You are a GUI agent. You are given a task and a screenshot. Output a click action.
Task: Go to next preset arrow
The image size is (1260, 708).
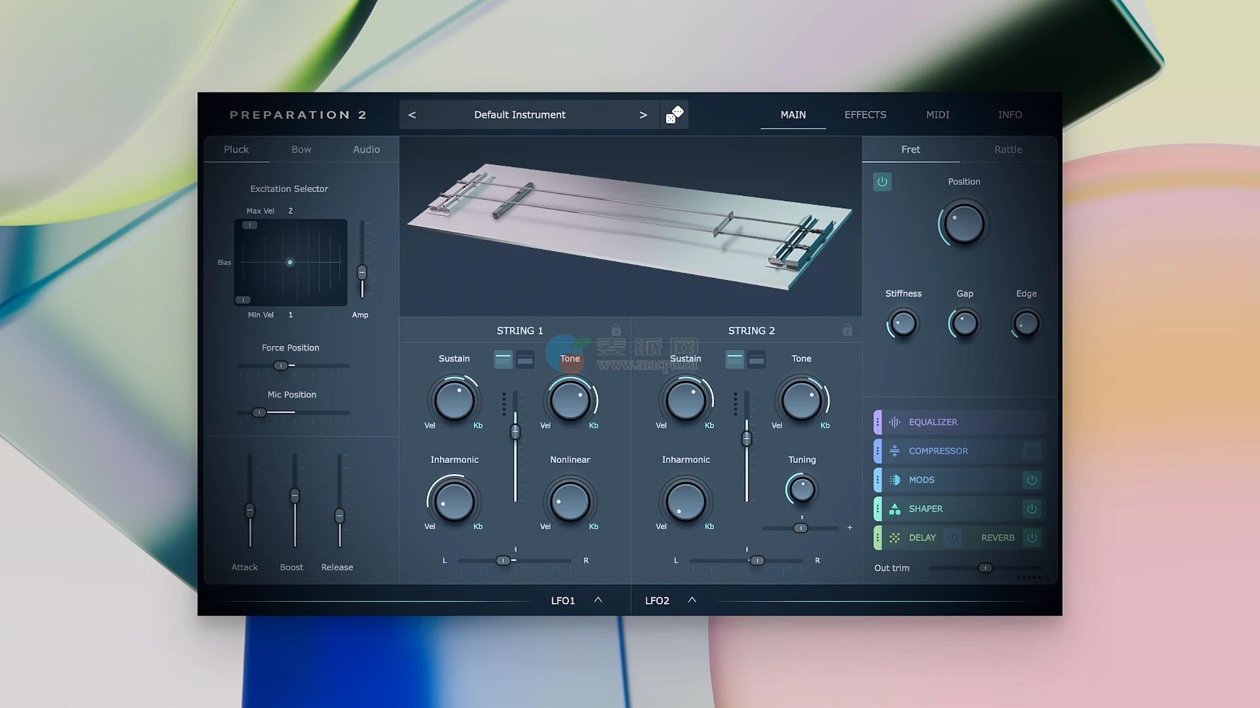(x=643, y=115)
